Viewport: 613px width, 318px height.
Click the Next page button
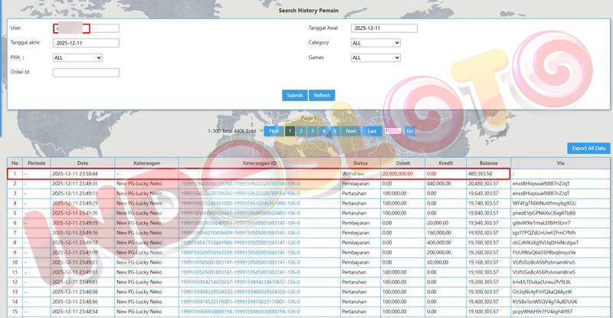tap(351, 131)
